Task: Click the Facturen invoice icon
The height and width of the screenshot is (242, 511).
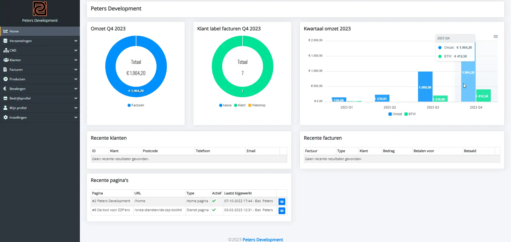Action: (x=5, y=69)
